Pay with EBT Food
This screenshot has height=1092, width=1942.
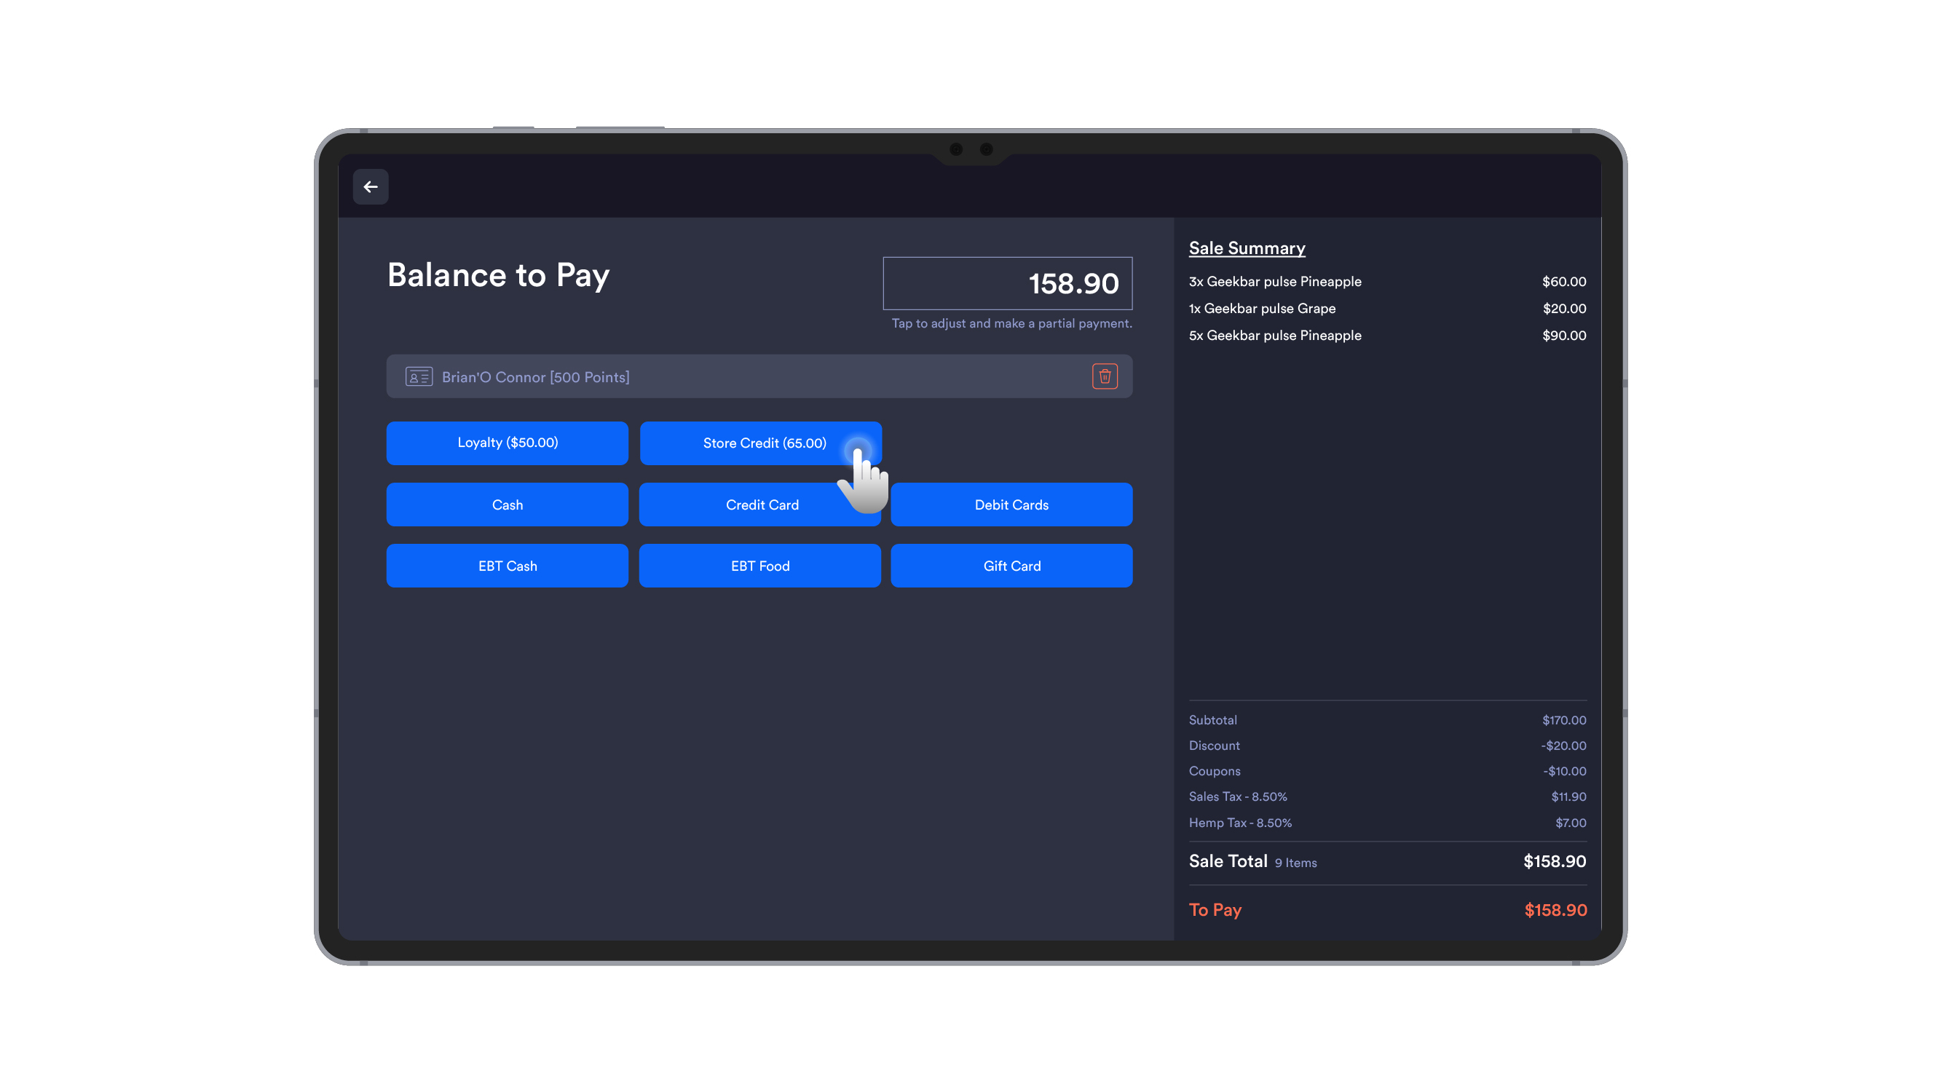point(760,565)
